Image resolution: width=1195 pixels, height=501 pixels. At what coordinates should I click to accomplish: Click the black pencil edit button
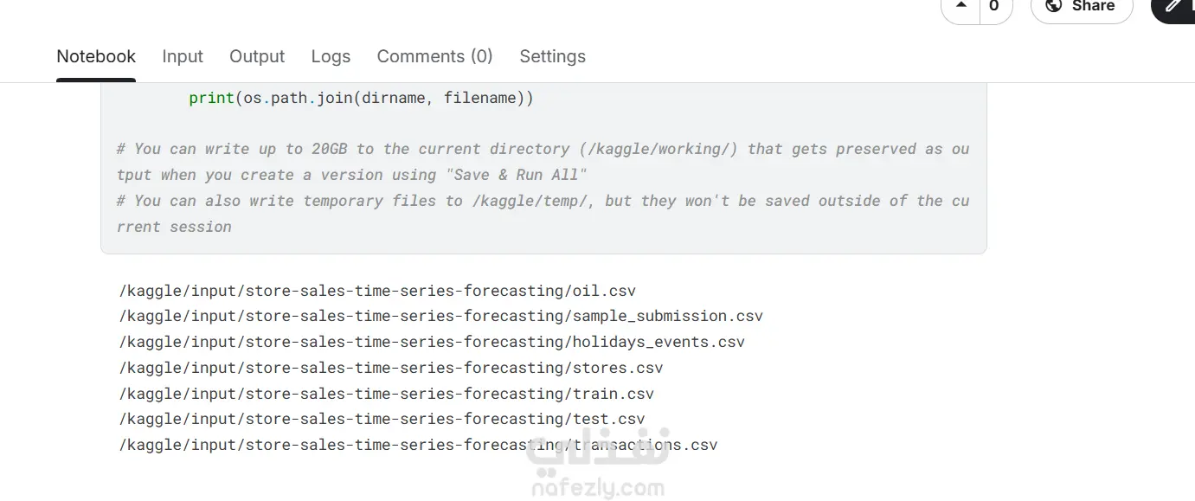1174,6
